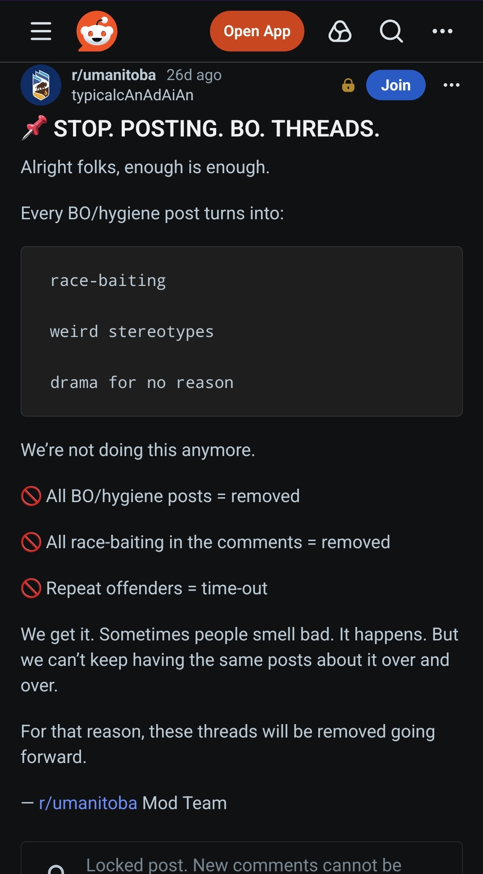This screenshot has width=483, height=874.
Task: Tap the prohibited icon beside Repeat offenders
Action: (31, 588)
